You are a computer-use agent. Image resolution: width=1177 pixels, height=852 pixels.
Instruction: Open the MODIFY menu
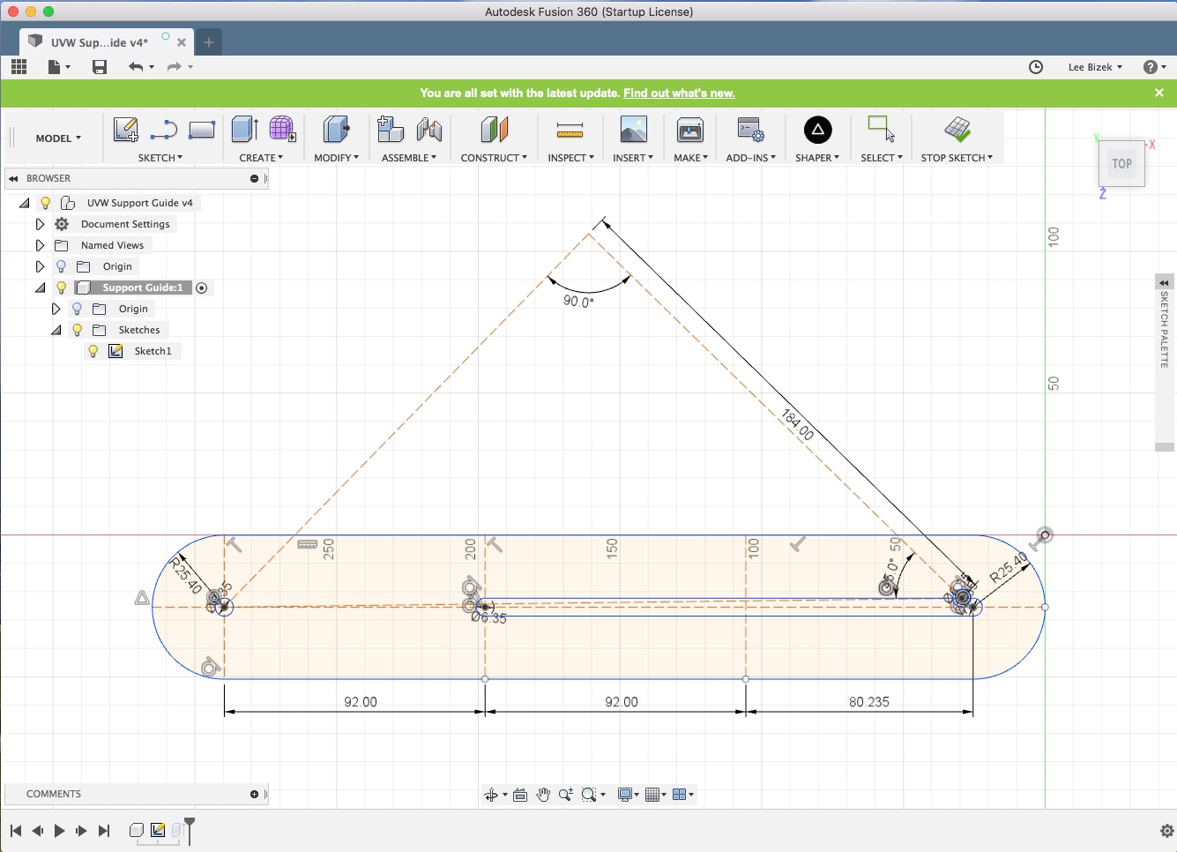pos(336,158)
